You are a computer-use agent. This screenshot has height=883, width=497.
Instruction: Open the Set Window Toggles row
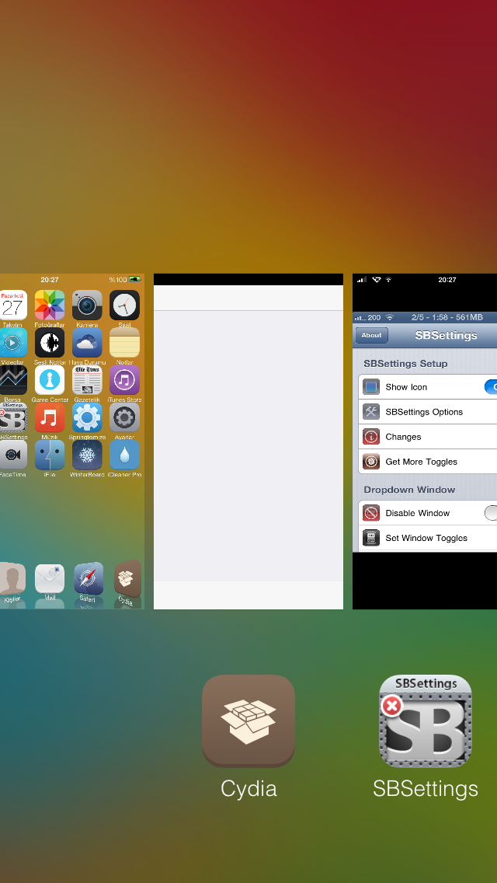pyautogui.click(x=428, y=538)
